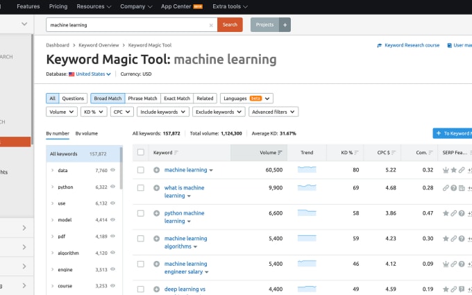Expand the course keyword group

point(52,286)
